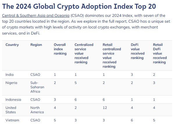
Task: Select the Country column header
Action: (12, 45)
